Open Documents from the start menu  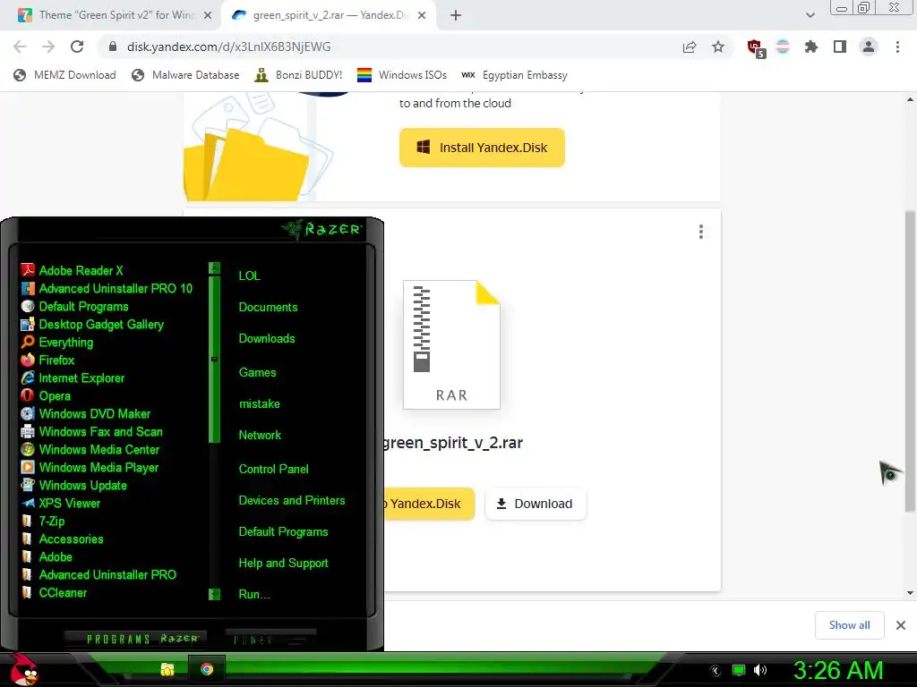coord(268,308)
